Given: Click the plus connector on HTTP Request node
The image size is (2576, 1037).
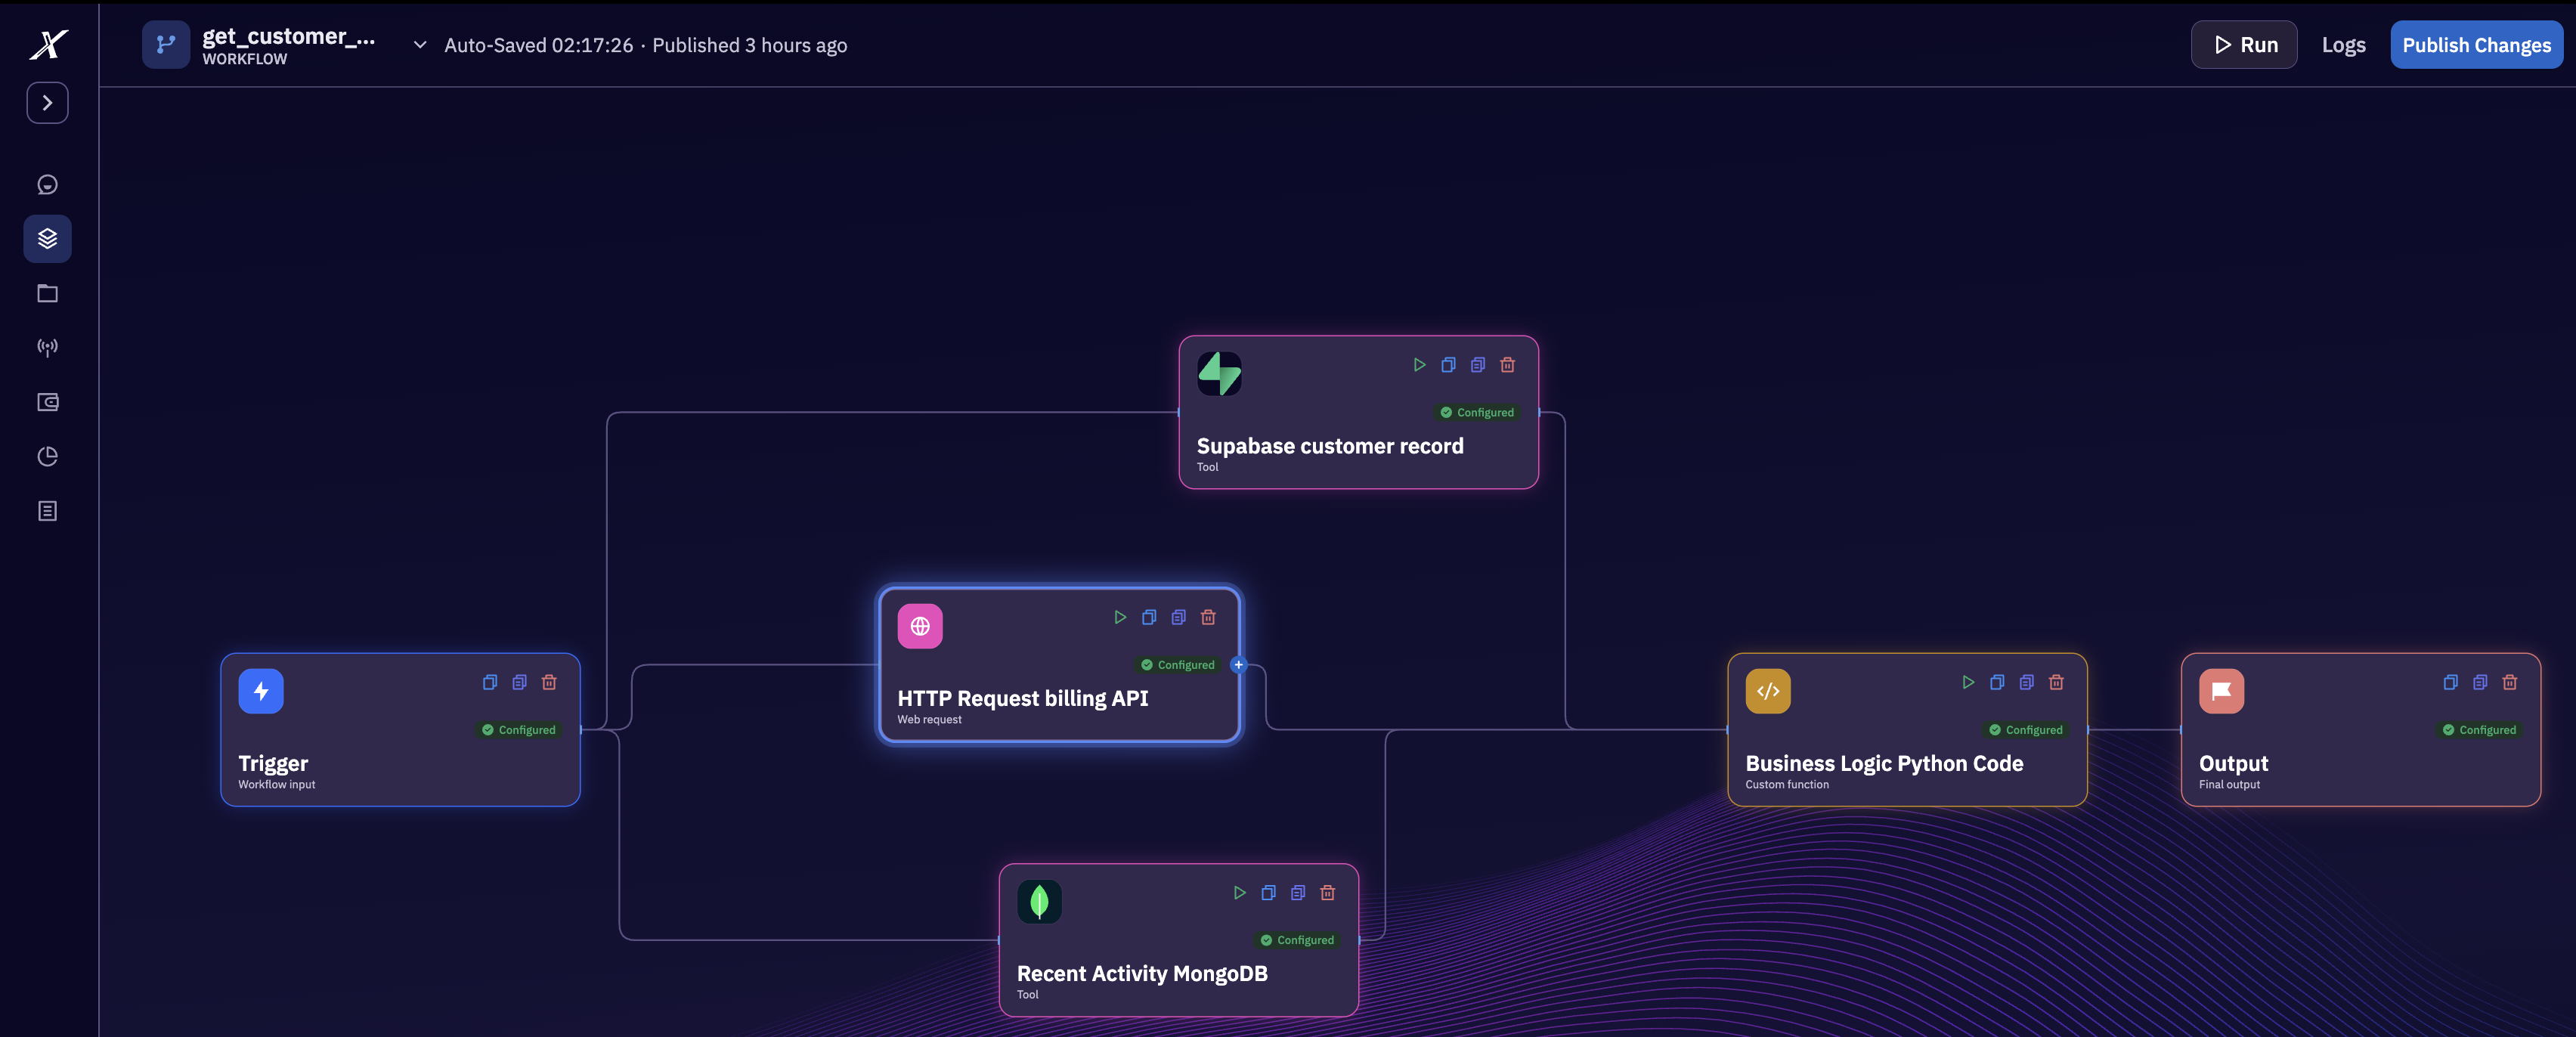Looking at the screenshot, I should point(1238,665).
